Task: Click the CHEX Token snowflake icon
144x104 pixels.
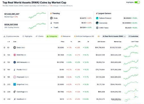Action: coord(97,28)
